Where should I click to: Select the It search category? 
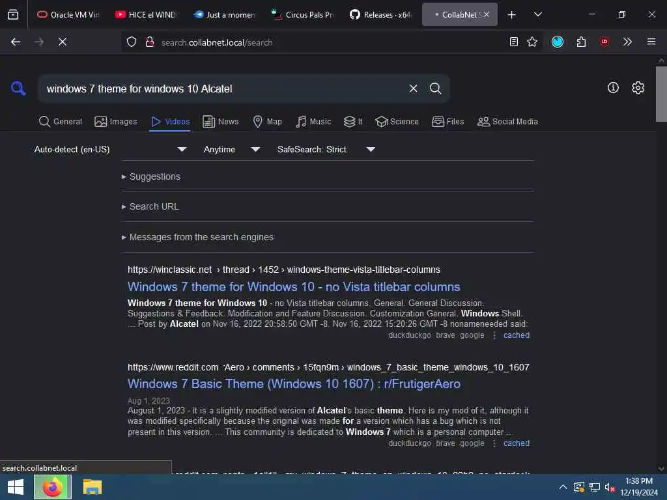click(x=353, y=122)
